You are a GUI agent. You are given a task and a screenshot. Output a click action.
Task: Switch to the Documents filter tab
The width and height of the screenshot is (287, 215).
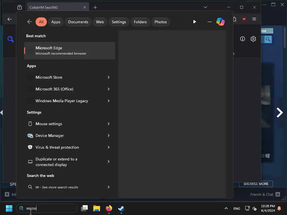tap(78, 22)
